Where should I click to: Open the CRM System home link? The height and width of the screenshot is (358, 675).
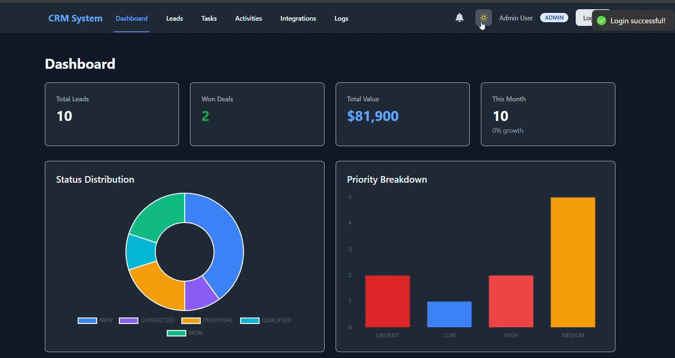pyautogui.click(x=75, y=18)
